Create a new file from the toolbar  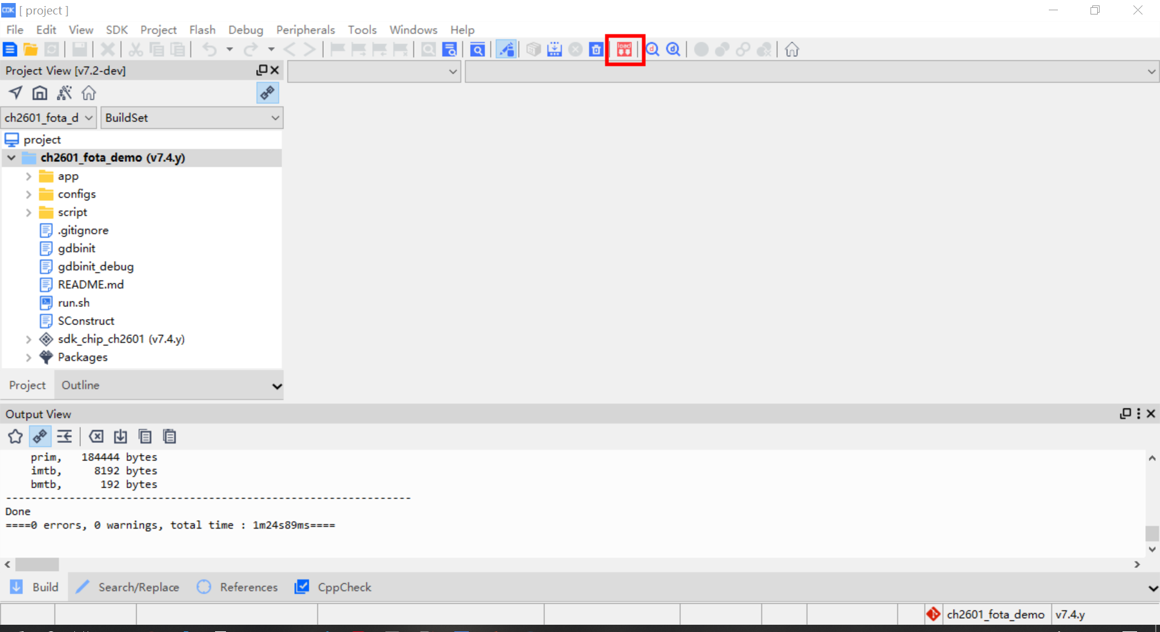tap(10, 50)
